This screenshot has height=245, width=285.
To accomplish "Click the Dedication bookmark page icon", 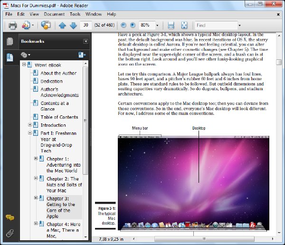I will tap(36, 81).
